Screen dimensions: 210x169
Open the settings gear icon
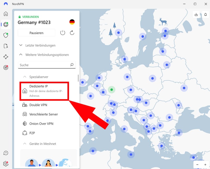[x=6, y=164]
